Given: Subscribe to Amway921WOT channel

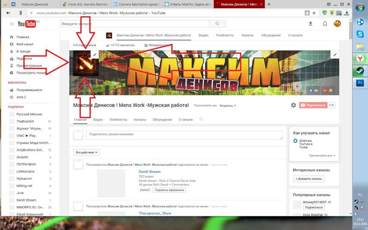Looking at the screenshot, I should pos(314,207).
